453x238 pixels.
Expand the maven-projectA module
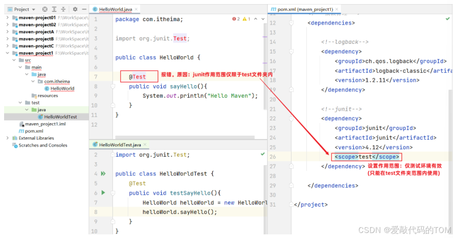pos(7,32)
